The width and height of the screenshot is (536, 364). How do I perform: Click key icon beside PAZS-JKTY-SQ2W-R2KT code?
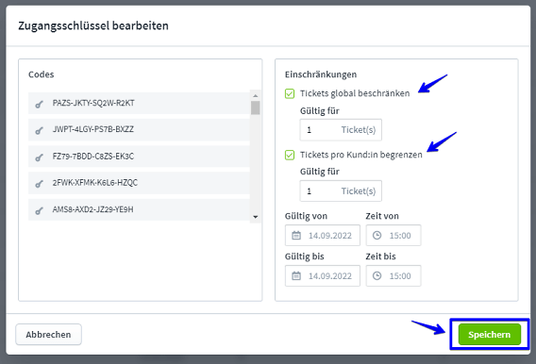(39, 104)
